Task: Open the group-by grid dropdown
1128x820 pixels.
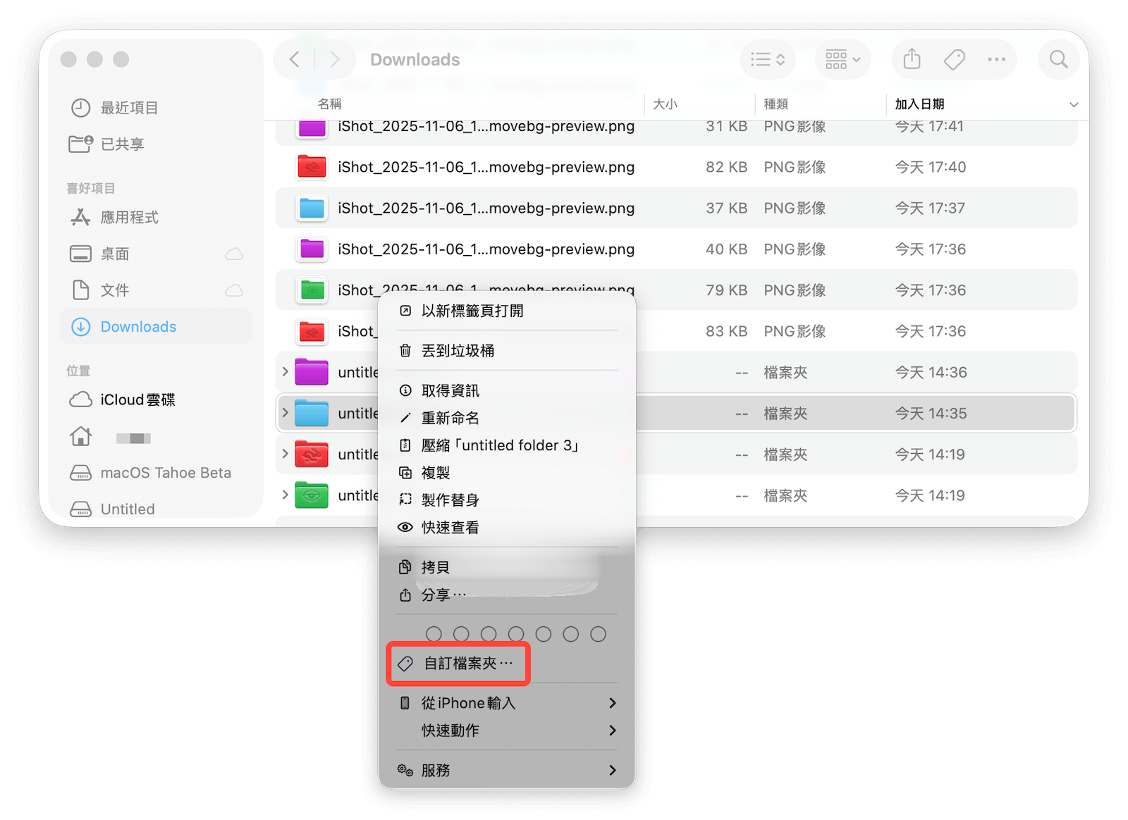Action: click(x=843, y=60)
